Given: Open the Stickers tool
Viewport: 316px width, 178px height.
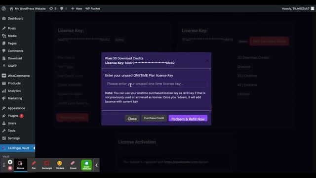Looking at the screenshot, I should tap(60, 165).
